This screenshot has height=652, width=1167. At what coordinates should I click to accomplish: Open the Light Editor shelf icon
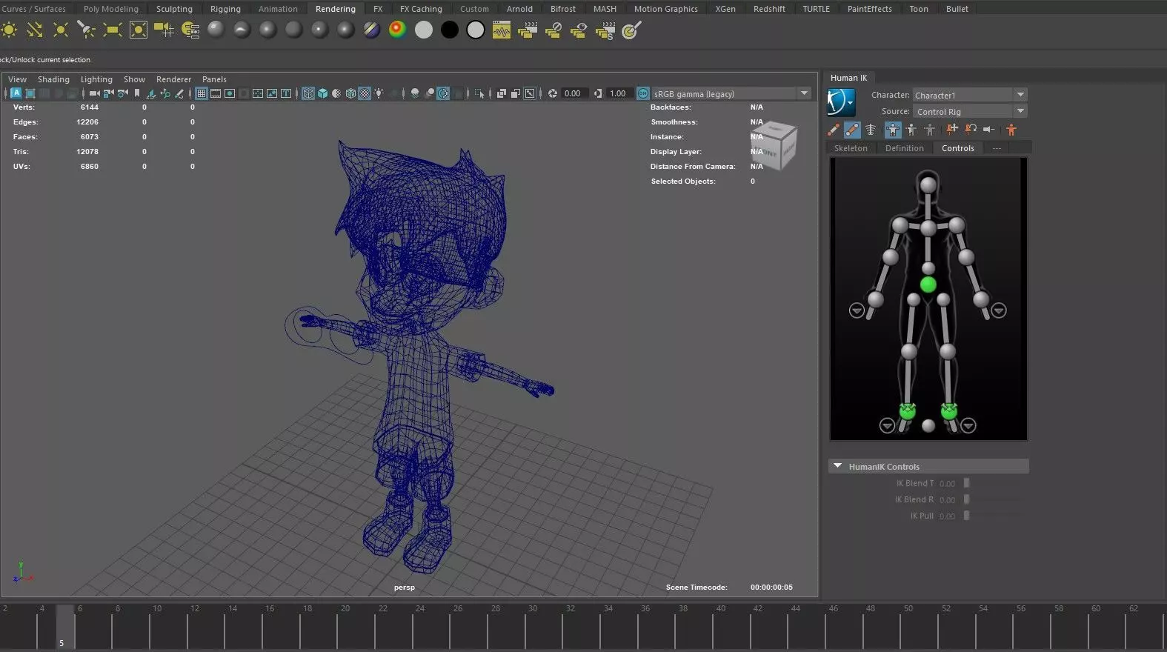[x=190, y=30]
